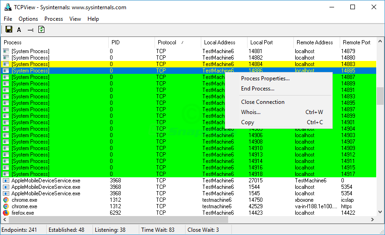The image size is (385, 235).
Task: Click the https remote port cell
Action: click(x=347, y=206)
